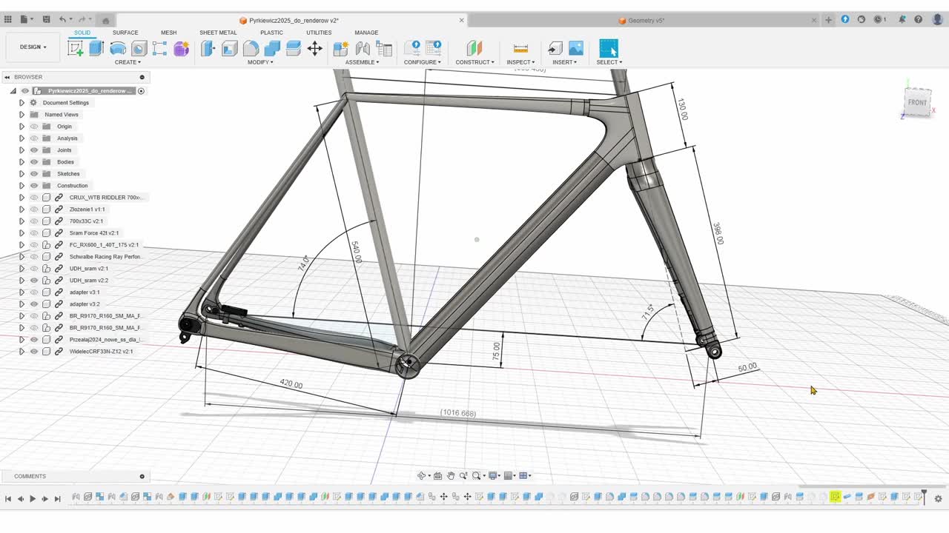Switch to the MESH tab

(x=169, y=33)
